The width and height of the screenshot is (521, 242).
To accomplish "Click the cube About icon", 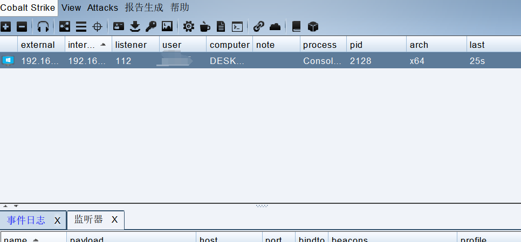I will 313,26.
